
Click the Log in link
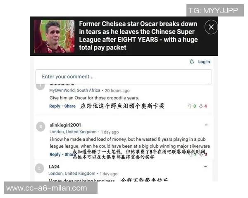point(204,62)
